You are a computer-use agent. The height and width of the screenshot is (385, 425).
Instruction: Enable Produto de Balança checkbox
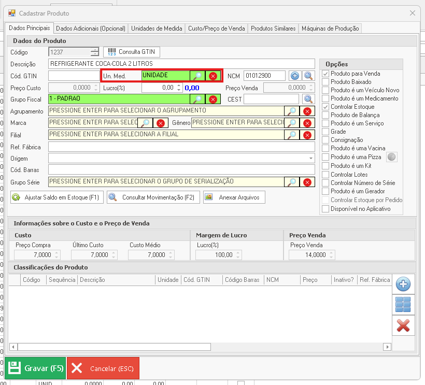click(325, 115)
